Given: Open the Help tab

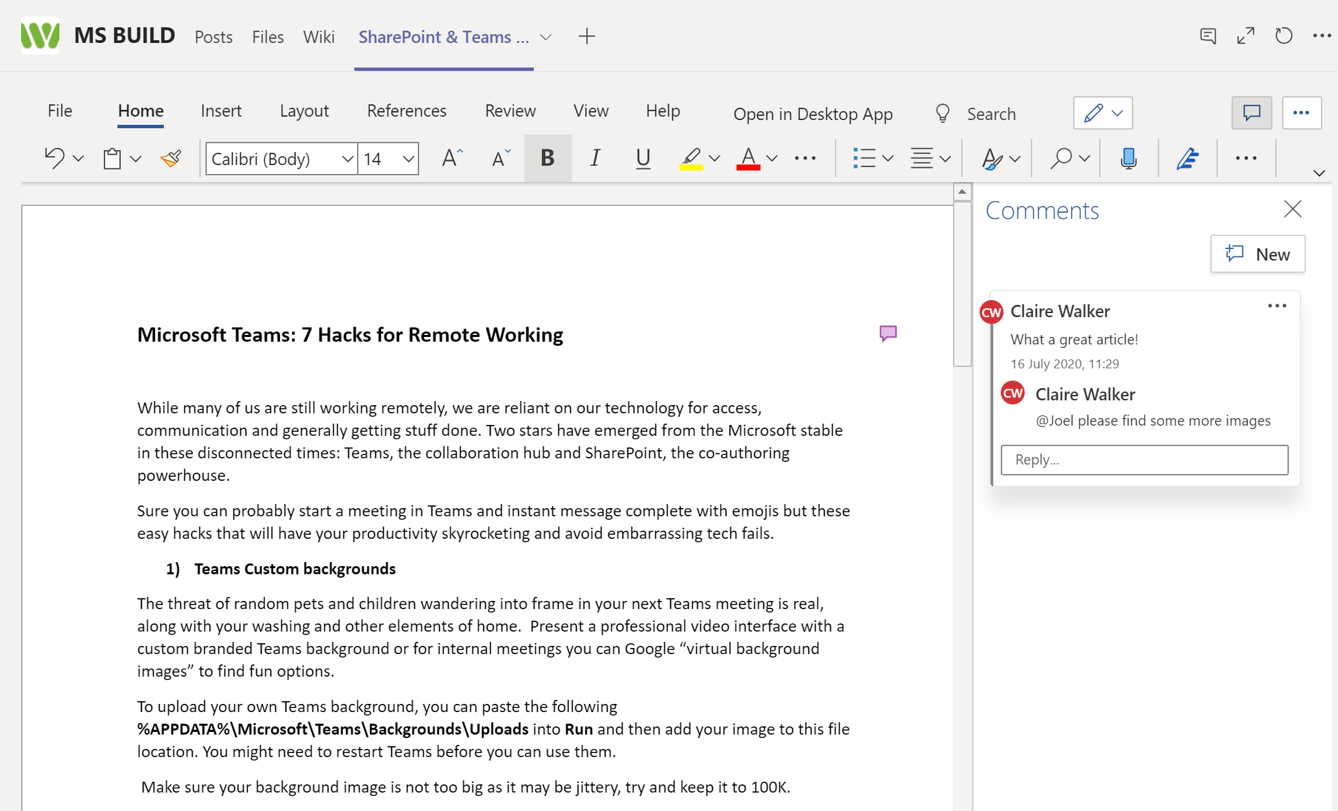Looking at the screenshot, I should pos(663,110).
